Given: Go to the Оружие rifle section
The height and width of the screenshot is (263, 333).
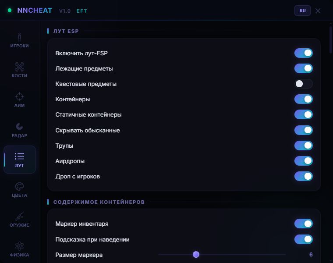Looking at the screenshot, I should click(x=20, y=219).
